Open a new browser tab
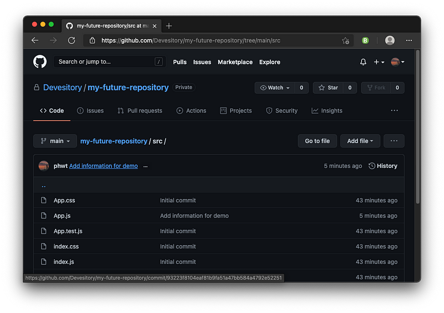444x313 pixels. pyautogui.click(x=169, y=26)
